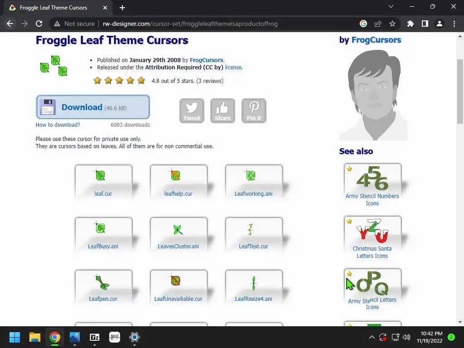Click the thumbs-up Share button

pos(222,111)
